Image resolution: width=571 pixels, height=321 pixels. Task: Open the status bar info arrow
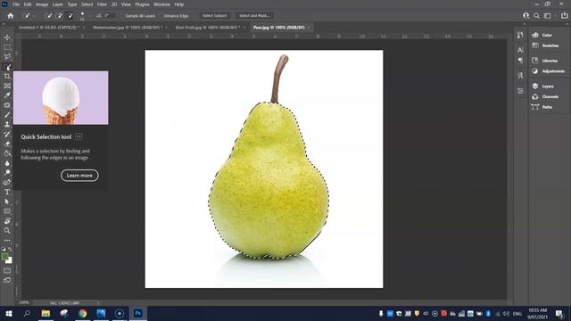[98, 303]
